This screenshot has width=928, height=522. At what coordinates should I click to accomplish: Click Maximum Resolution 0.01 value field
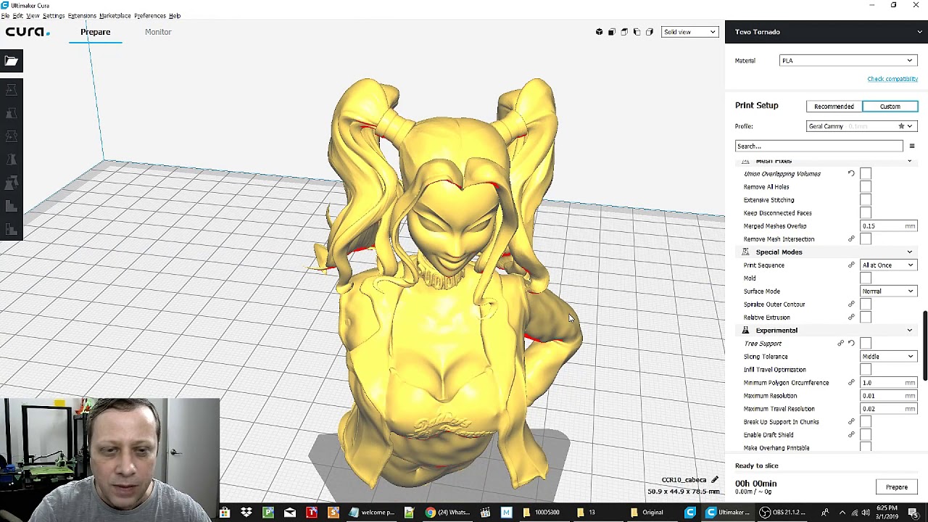tap(888, 396)
